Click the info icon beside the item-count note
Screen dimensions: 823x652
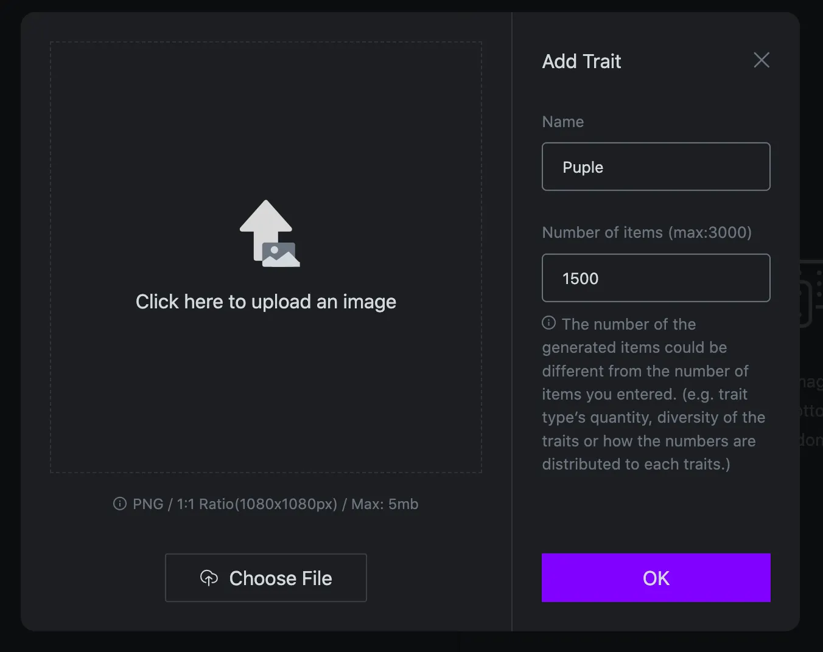coord(548,323)
